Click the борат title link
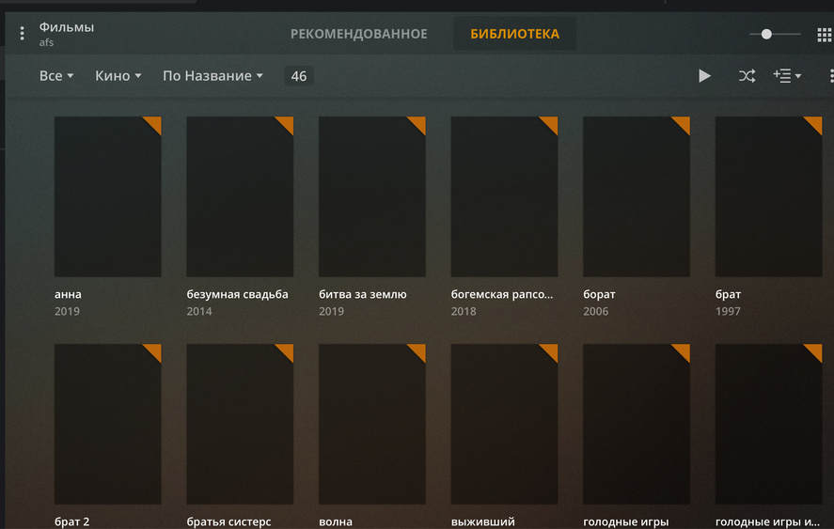The width and height of the screenshot is (834, 529). point(599,294)
